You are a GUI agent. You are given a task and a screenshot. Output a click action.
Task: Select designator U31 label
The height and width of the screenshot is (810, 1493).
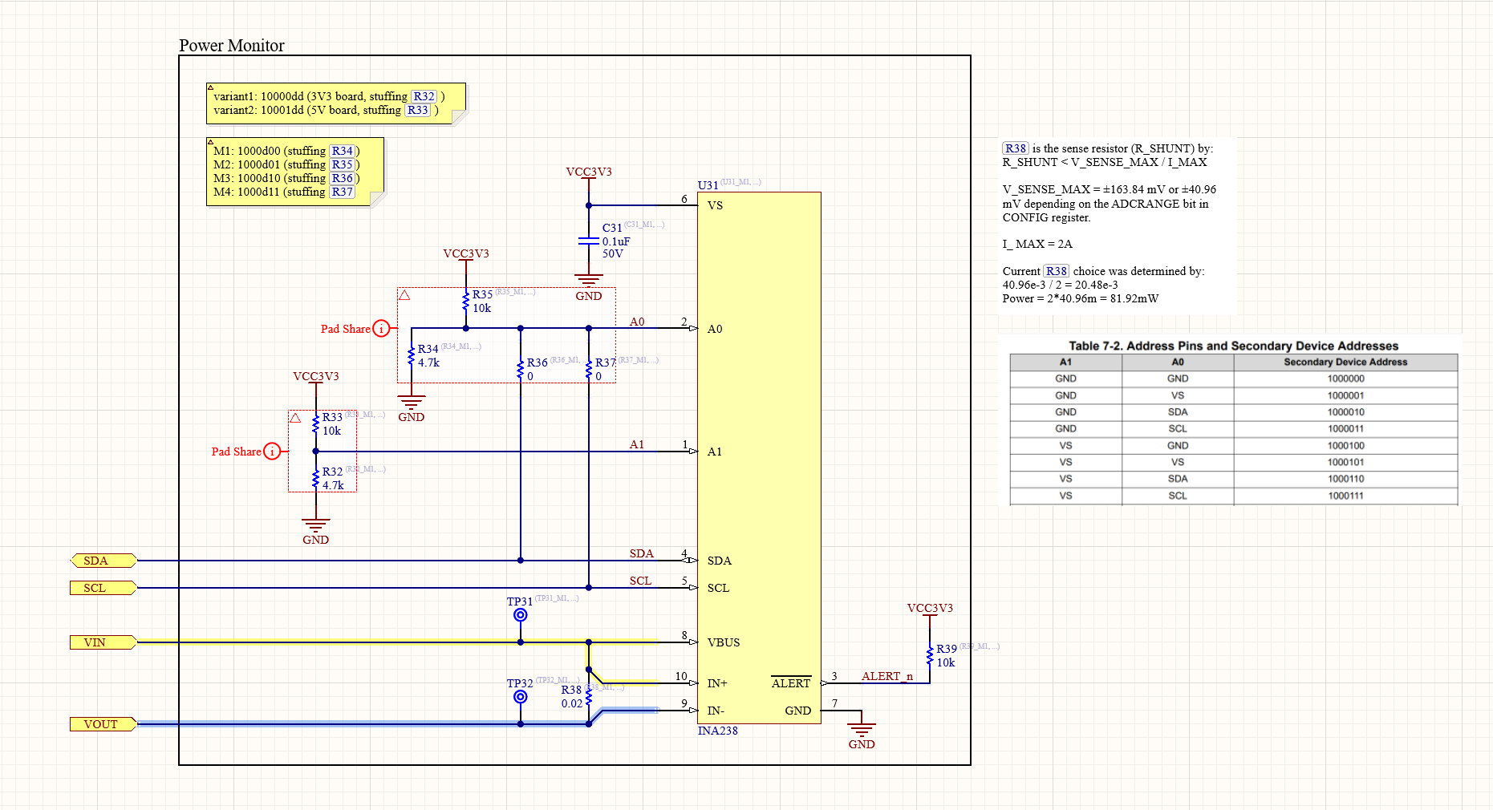(x=708, y=185)
